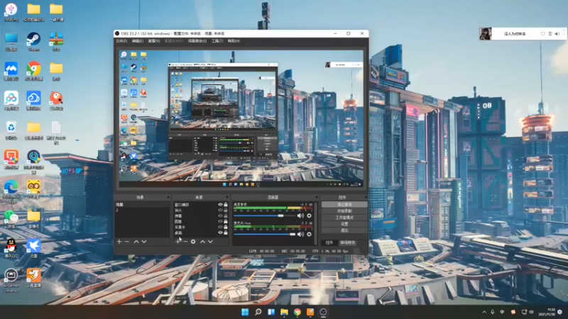The width and height of the screenshot is (568, 319).
Task: Open the 文件(F) menu
Action: 121,41
